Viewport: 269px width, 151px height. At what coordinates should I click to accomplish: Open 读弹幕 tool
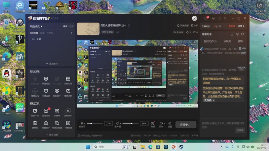click(57, 112)
